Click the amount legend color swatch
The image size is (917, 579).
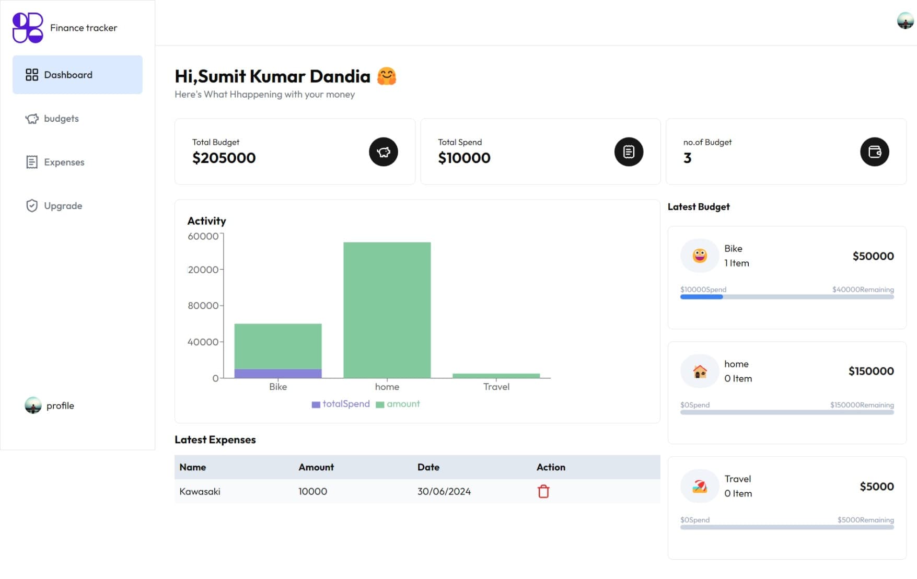tap(380, 404)
